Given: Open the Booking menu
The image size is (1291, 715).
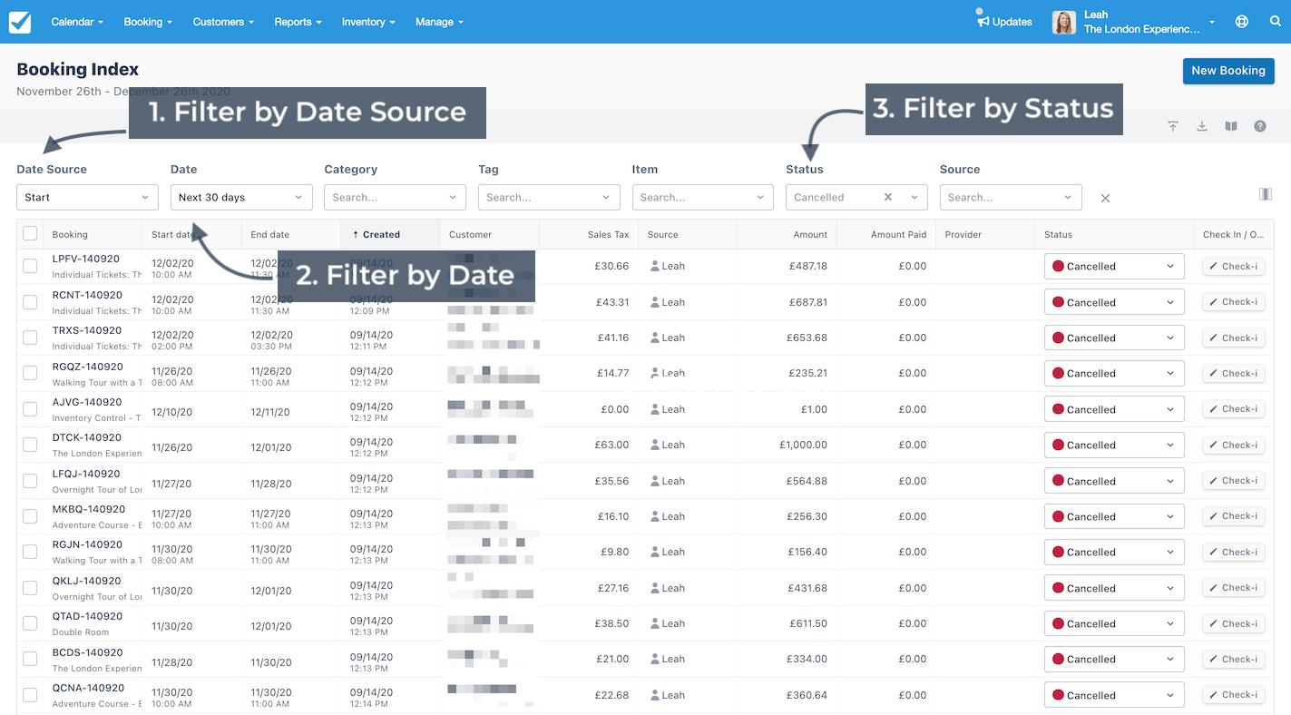Looking at the screenshot, I should (x=148, y=22).
